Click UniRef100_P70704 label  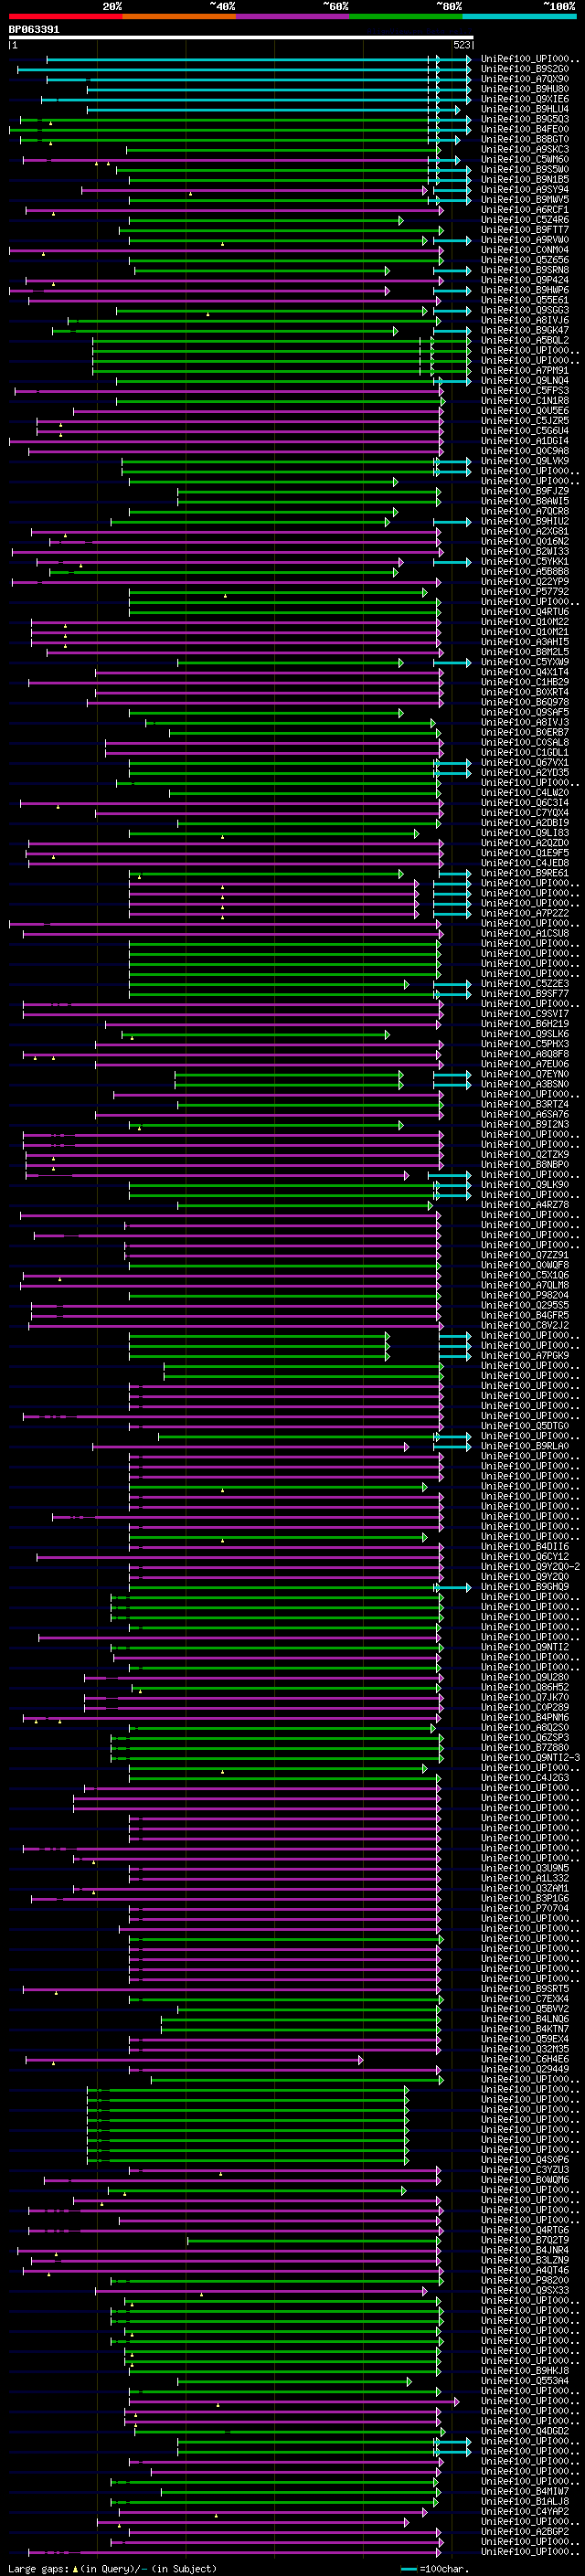pyautogui.click(x=525, y=1908)
